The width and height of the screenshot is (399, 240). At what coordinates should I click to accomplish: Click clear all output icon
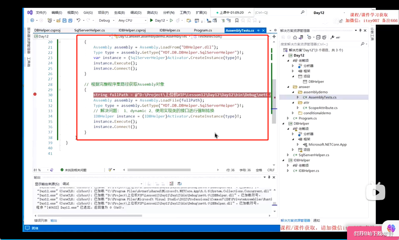click(171, 184)
